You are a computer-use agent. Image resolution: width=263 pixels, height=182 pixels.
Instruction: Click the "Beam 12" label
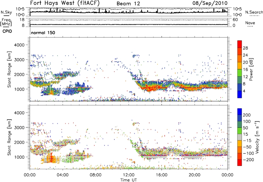point(128,4)
